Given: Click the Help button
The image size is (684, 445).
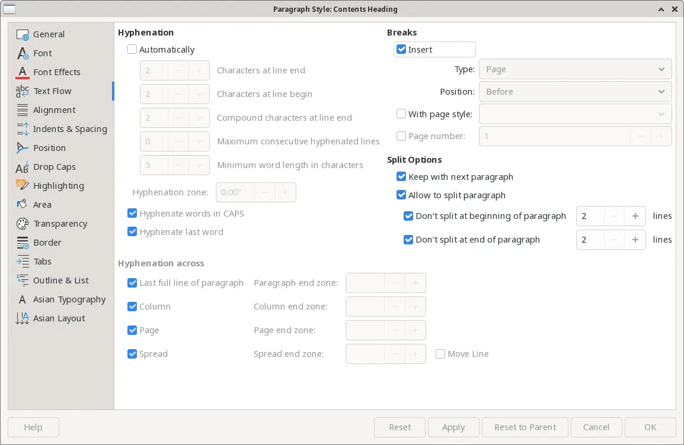Looking at the screenshot, I should pos(33,427).
